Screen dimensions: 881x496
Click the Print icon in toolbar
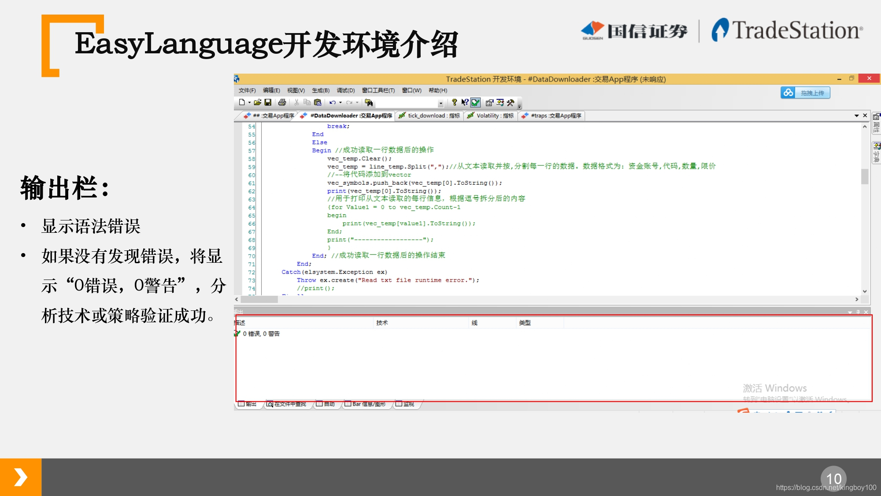click(282, 102)
